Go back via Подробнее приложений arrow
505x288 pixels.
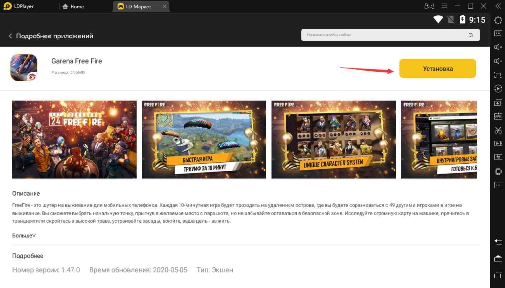coord(11,36)
